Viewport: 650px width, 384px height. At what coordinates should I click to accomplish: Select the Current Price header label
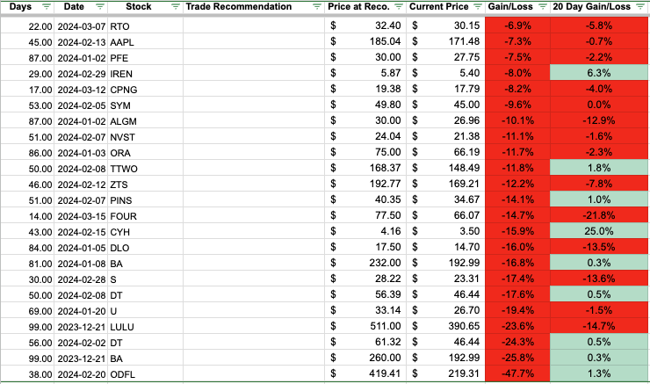pyautogui.click(x=439, y=7)
